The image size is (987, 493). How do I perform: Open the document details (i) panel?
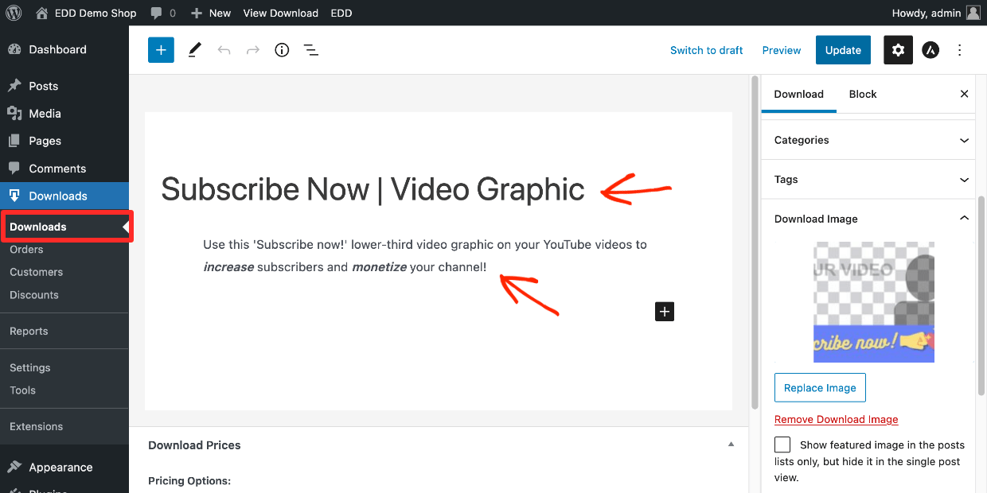(x=281, y=49)
